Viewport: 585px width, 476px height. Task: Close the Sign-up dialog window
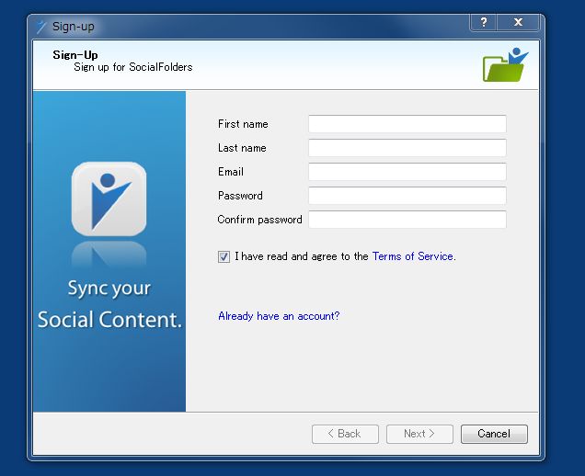(x=518, y=22)
